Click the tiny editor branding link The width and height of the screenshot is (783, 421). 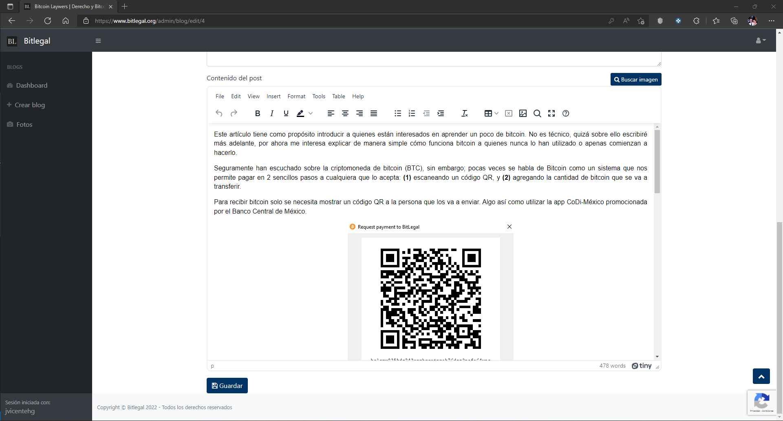point(642,366)
